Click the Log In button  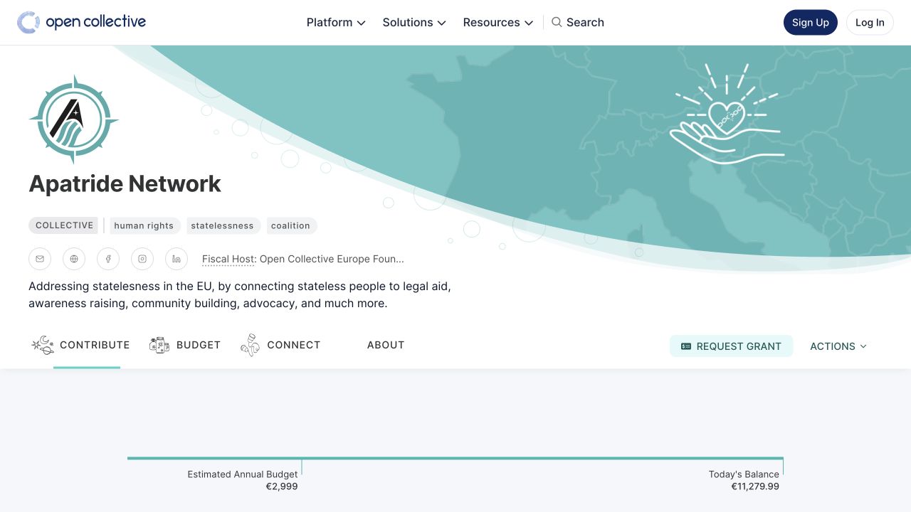[870, 22]
